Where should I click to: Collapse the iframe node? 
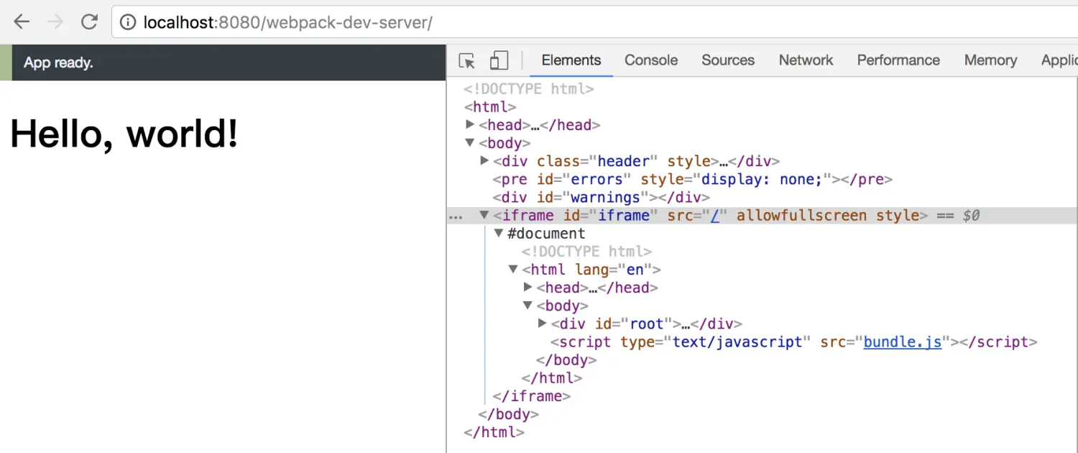tap(485, 215)
